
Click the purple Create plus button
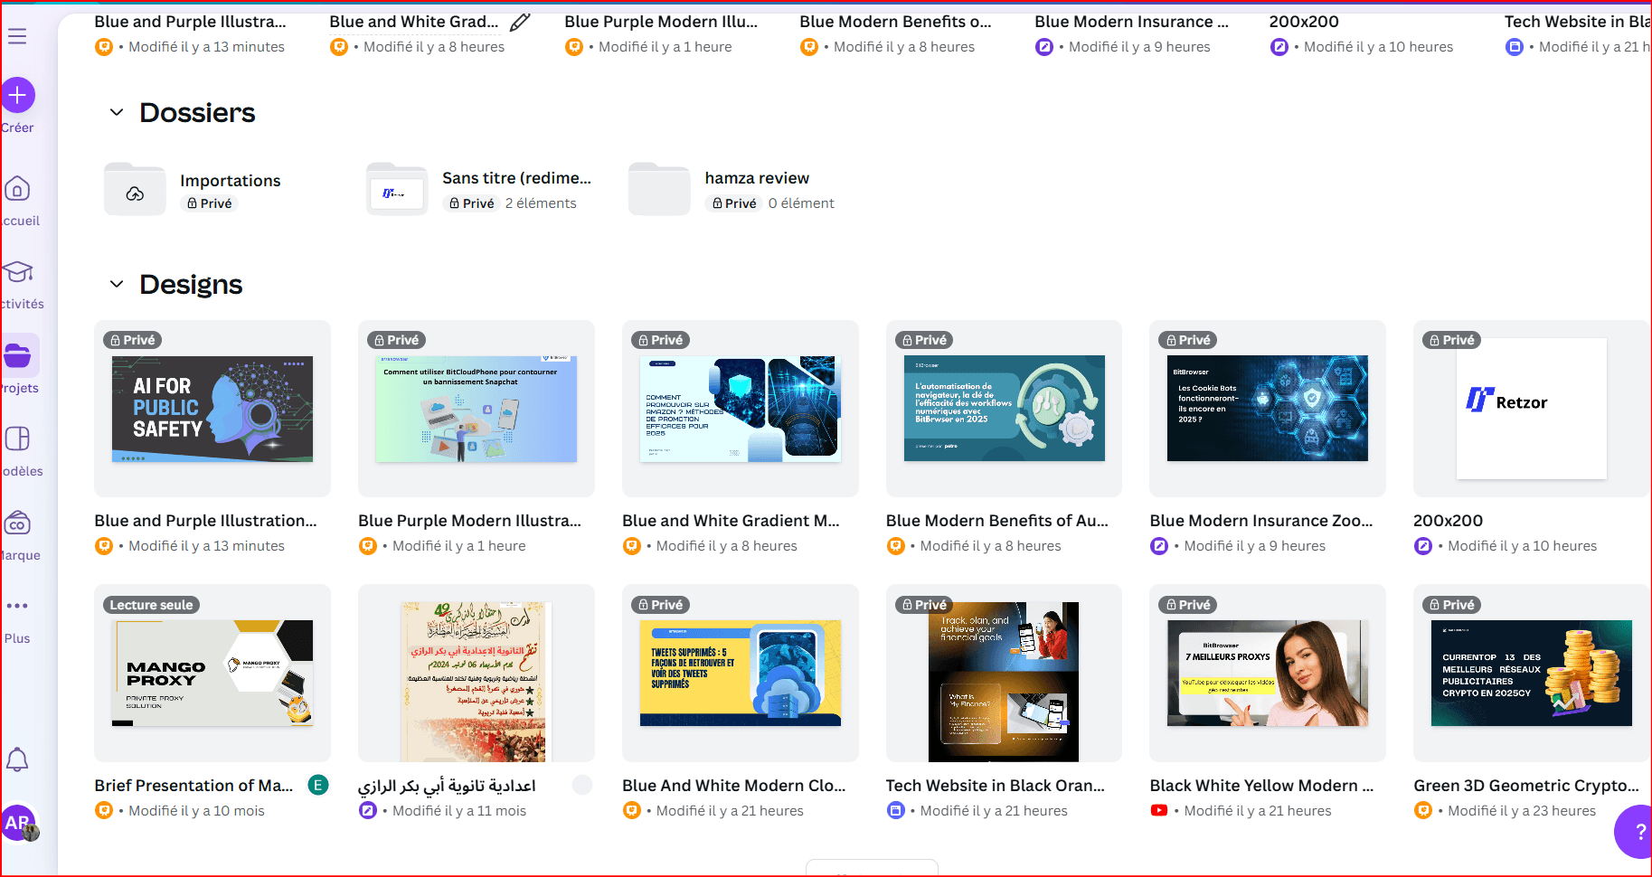[17, 95]
